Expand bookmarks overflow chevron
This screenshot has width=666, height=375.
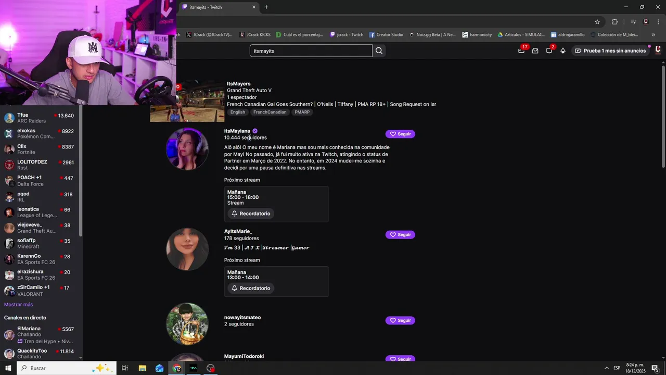[x=654, y=35]
